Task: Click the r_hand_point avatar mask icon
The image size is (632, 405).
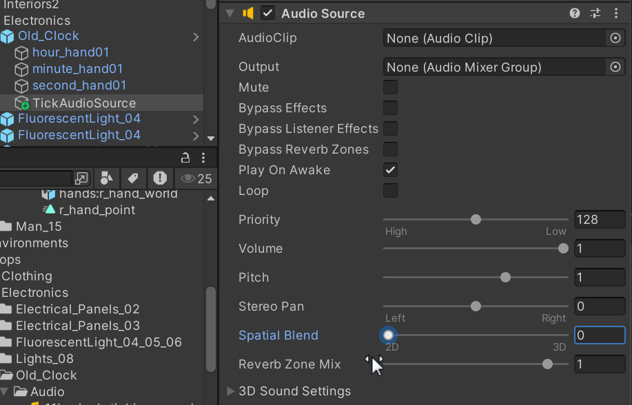Action: point(49,209)
